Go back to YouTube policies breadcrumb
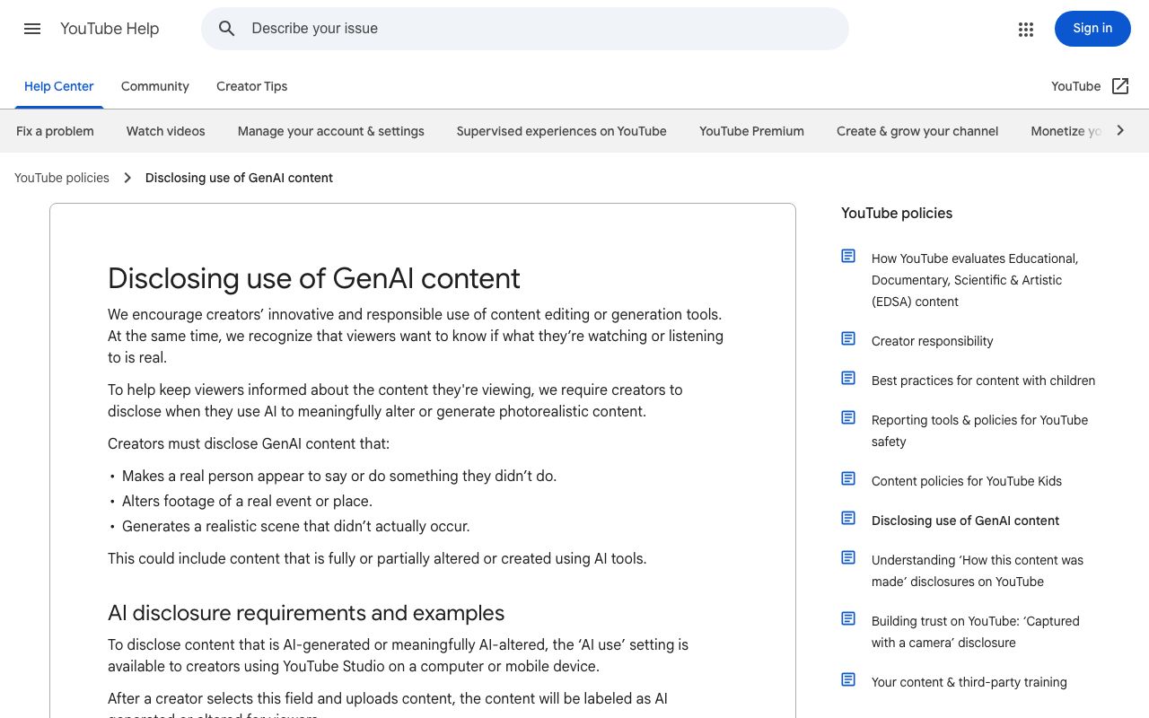 (x=62, y=178)
